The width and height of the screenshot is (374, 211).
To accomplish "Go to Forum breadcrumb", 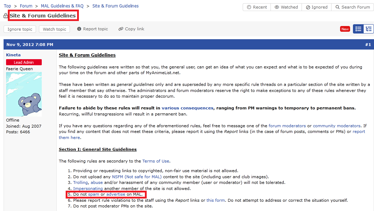I will click(26, 6).
